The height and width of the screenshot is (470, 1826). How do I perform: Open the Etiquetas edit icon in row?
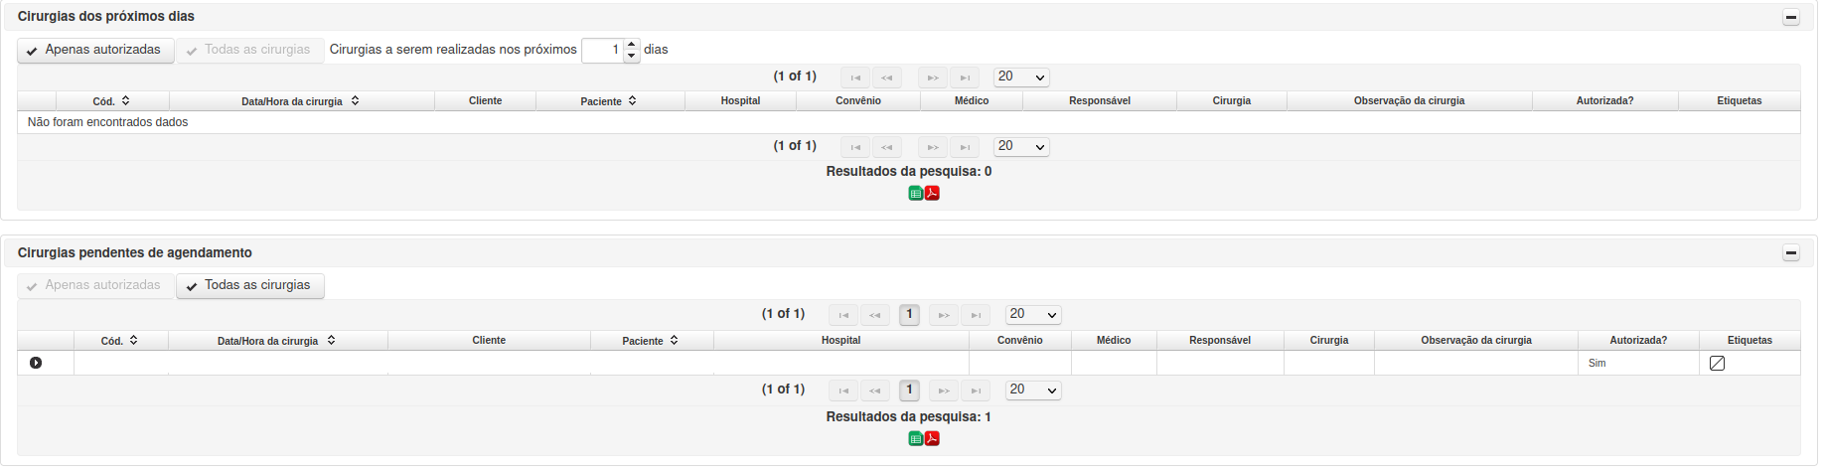click(1717, 364)
